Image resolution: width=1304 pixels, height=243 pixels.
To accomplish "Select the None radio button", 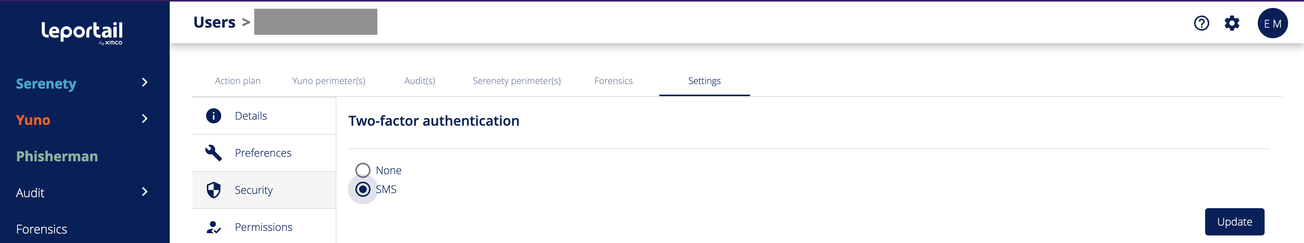I will 363,170.
